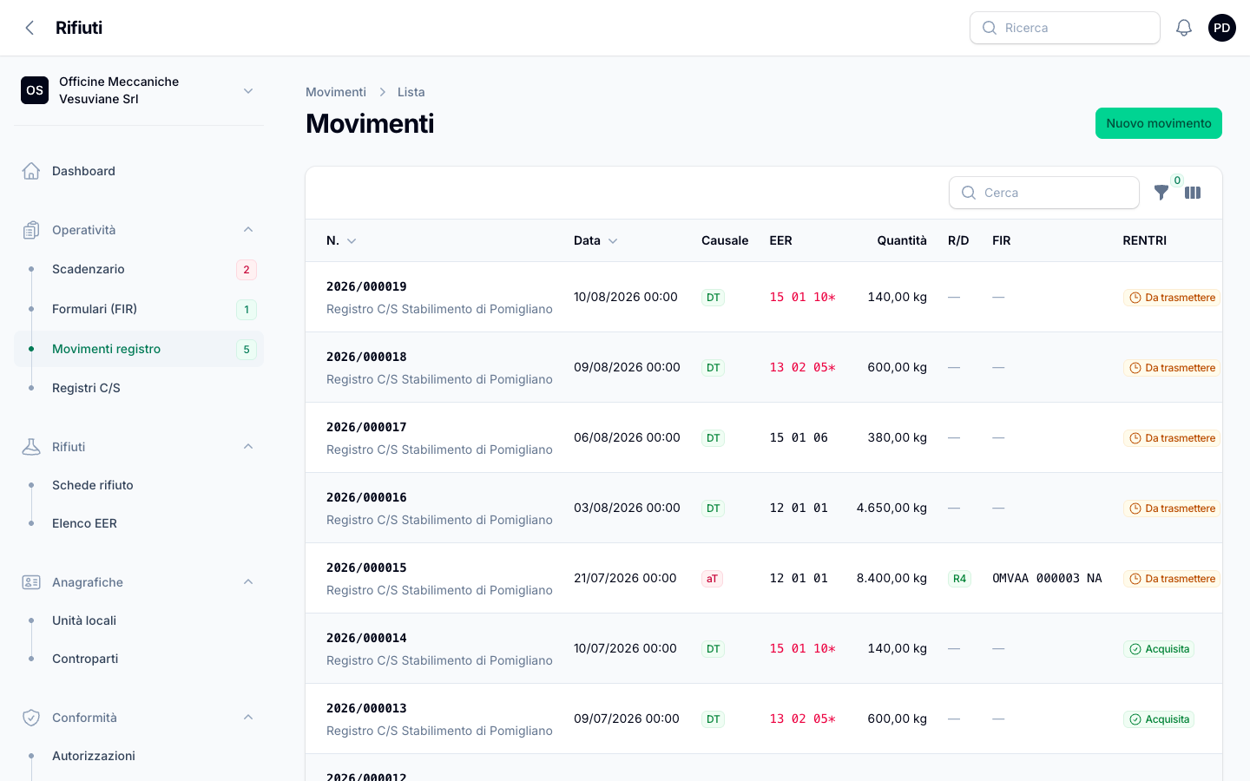Open Controparti link
Image resolution: width=1250 pixels, height=781 pixels.
click(x=139, y=659)
